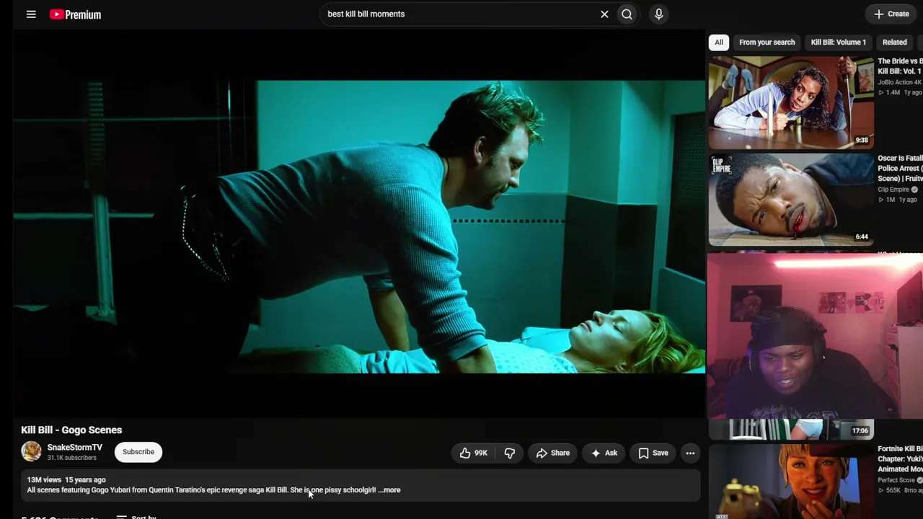The image size is (923, 519).
Task: Like the video (99K thumbs up)
Action: (x=474, y=453)
